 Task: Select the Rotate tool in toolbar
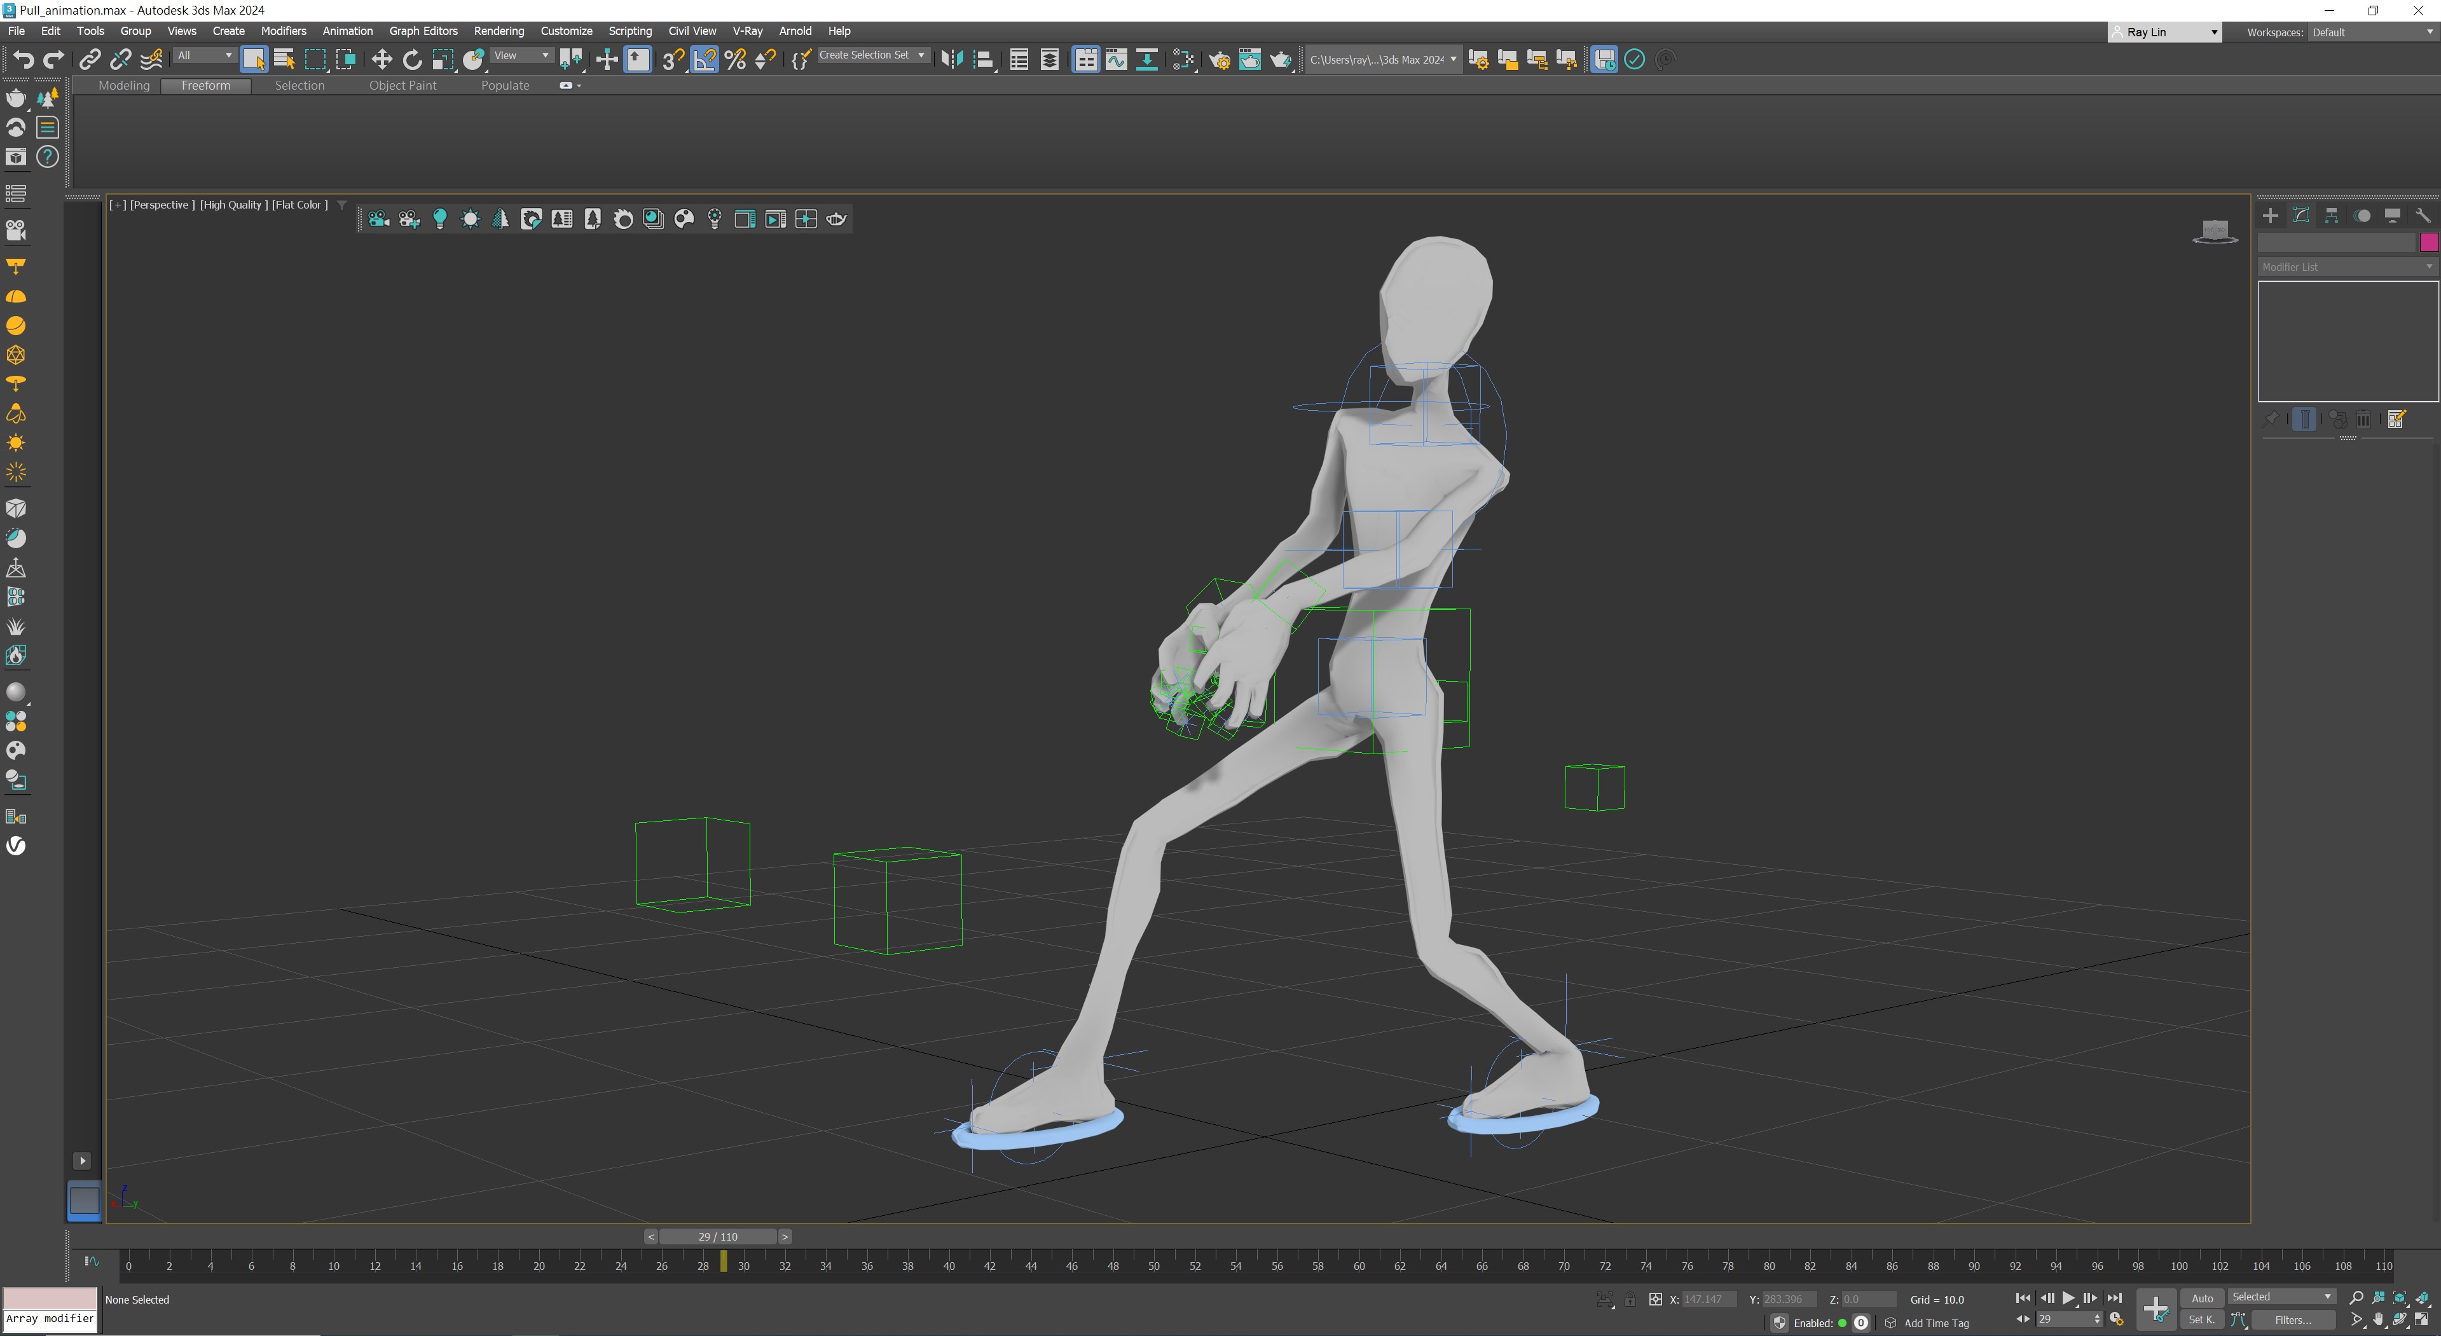point(412,60)
